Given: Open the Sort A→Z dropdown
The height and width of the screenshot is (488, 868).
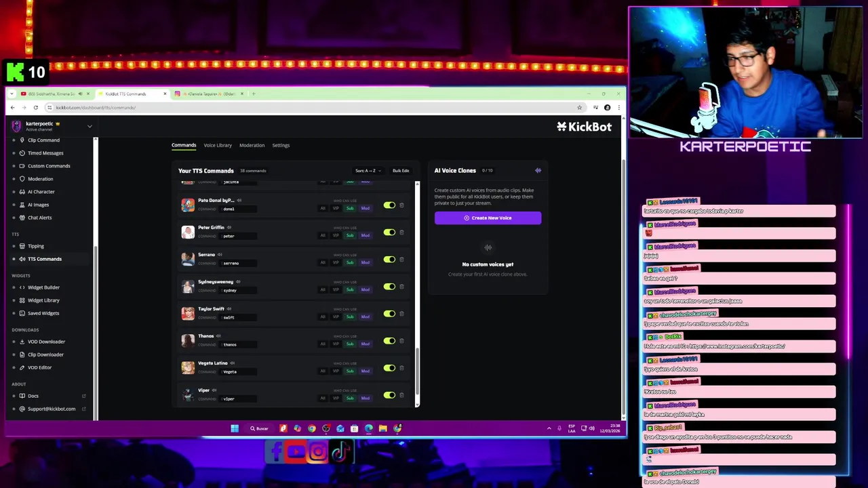Looking at the screenshot, I should tap(368, 171).
